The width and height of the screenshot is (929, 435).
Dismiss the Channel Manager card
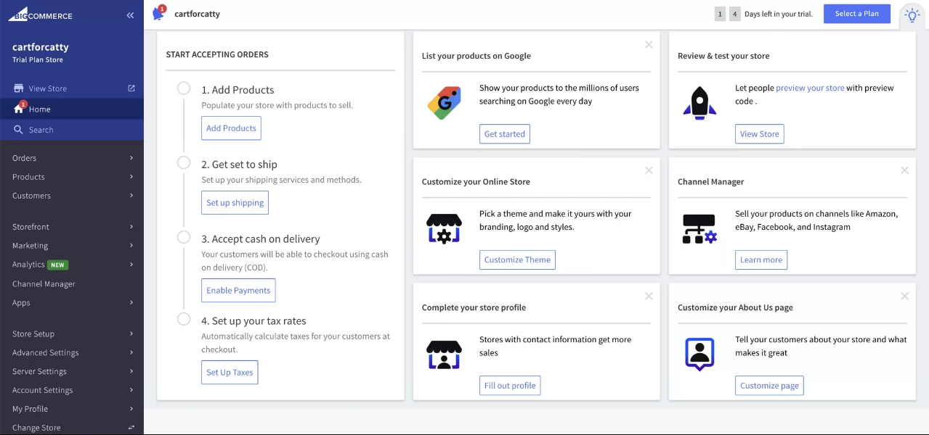pos(904,170)
